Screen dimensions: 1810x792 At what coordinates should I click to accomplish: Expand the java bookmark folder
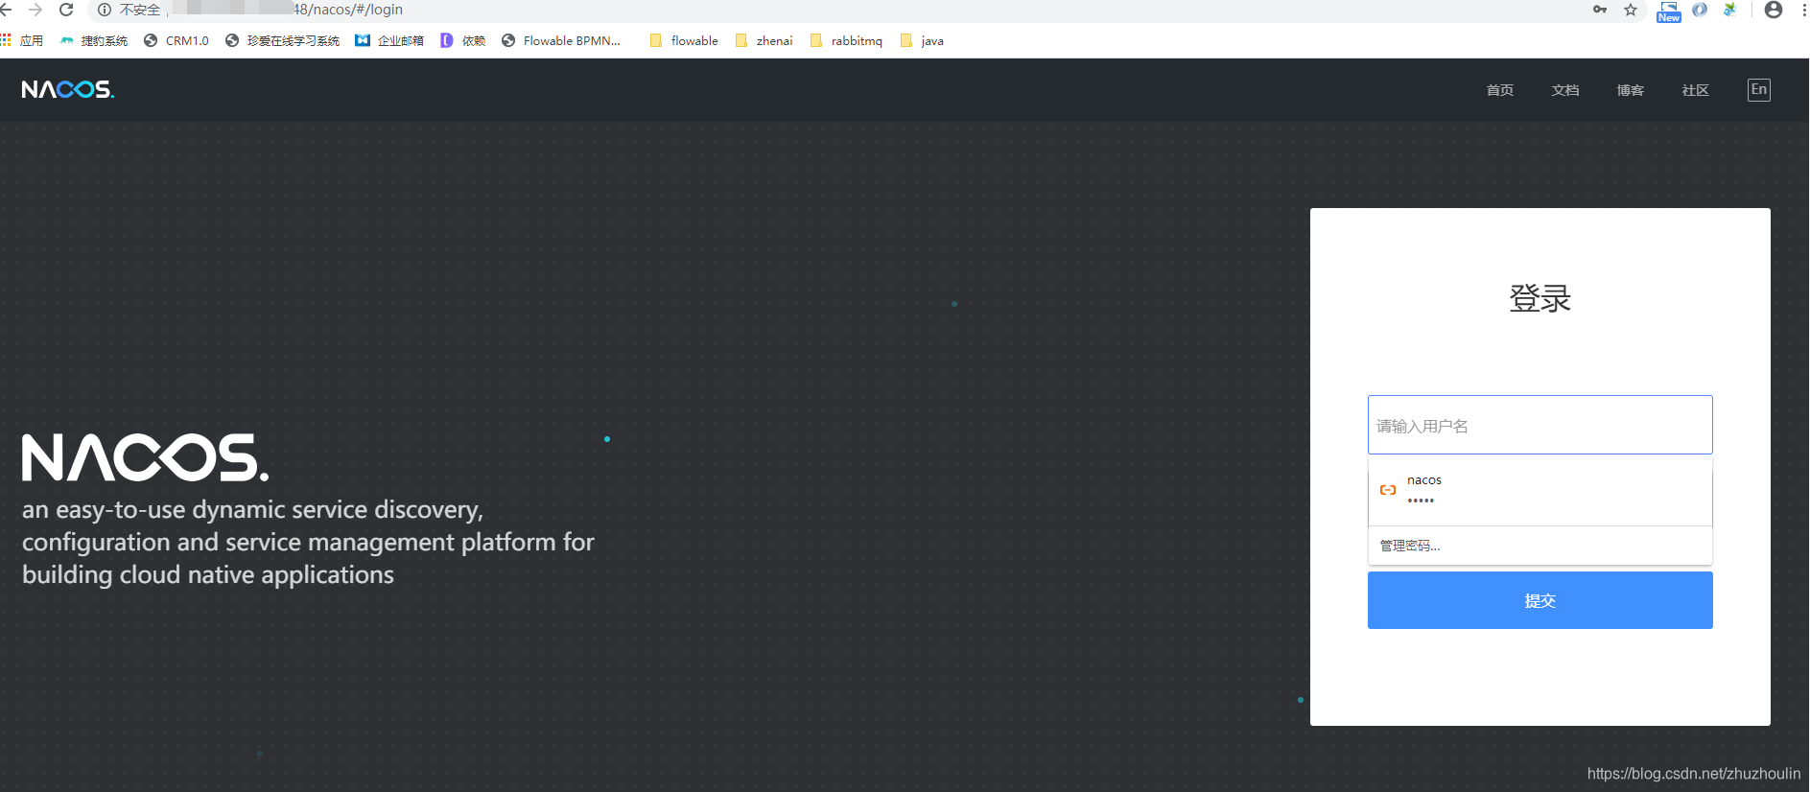coord(922,40)
